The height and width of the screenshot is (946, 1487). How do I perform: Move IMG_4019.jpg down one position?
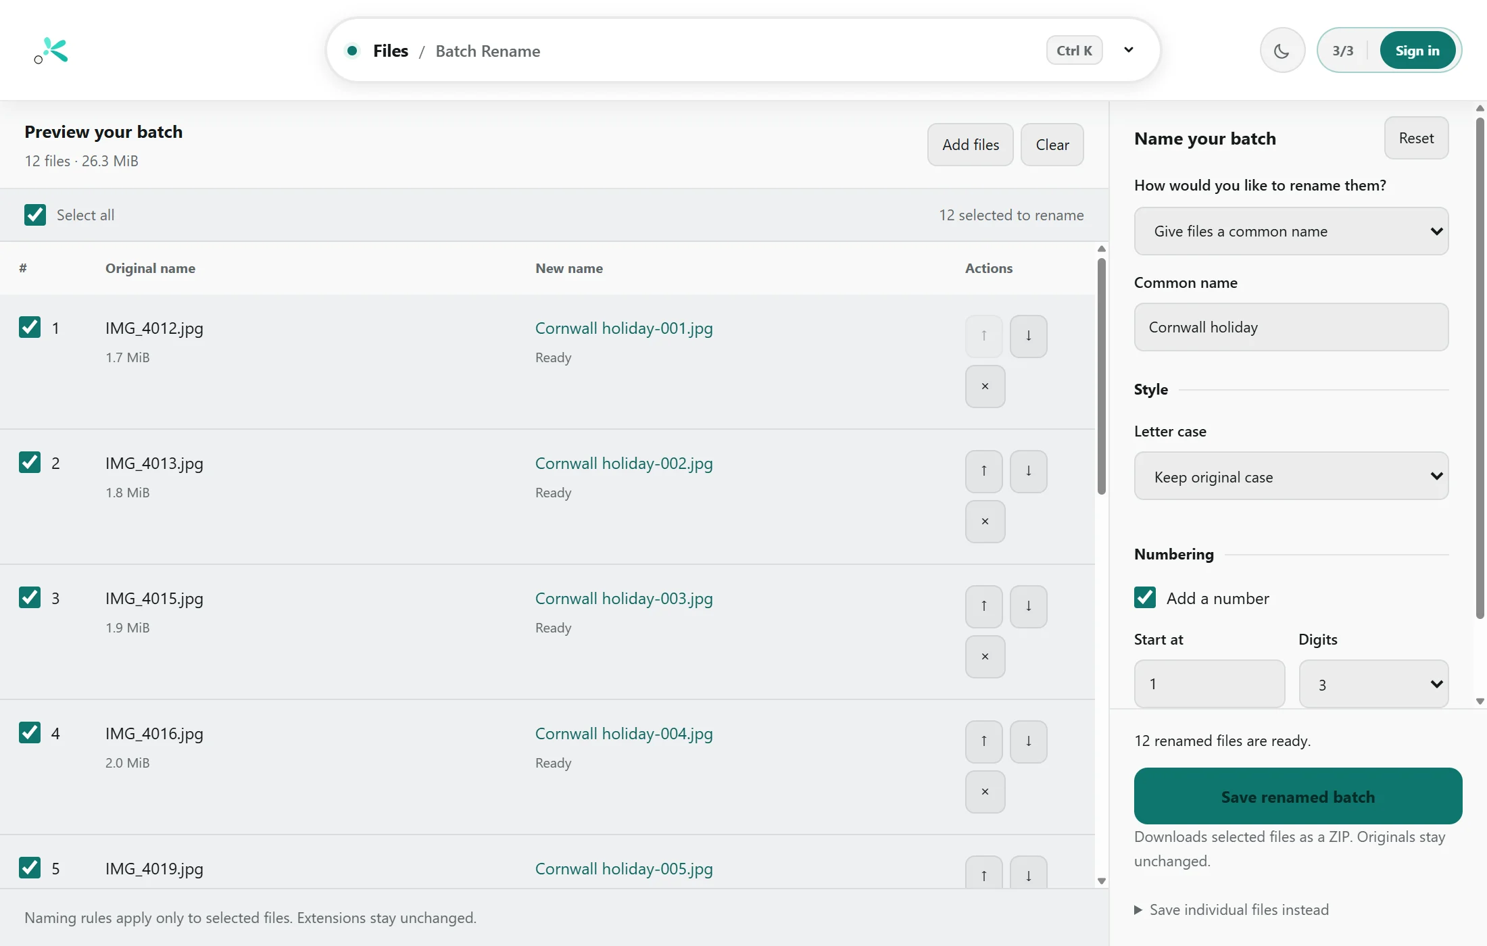[1028, 873]
